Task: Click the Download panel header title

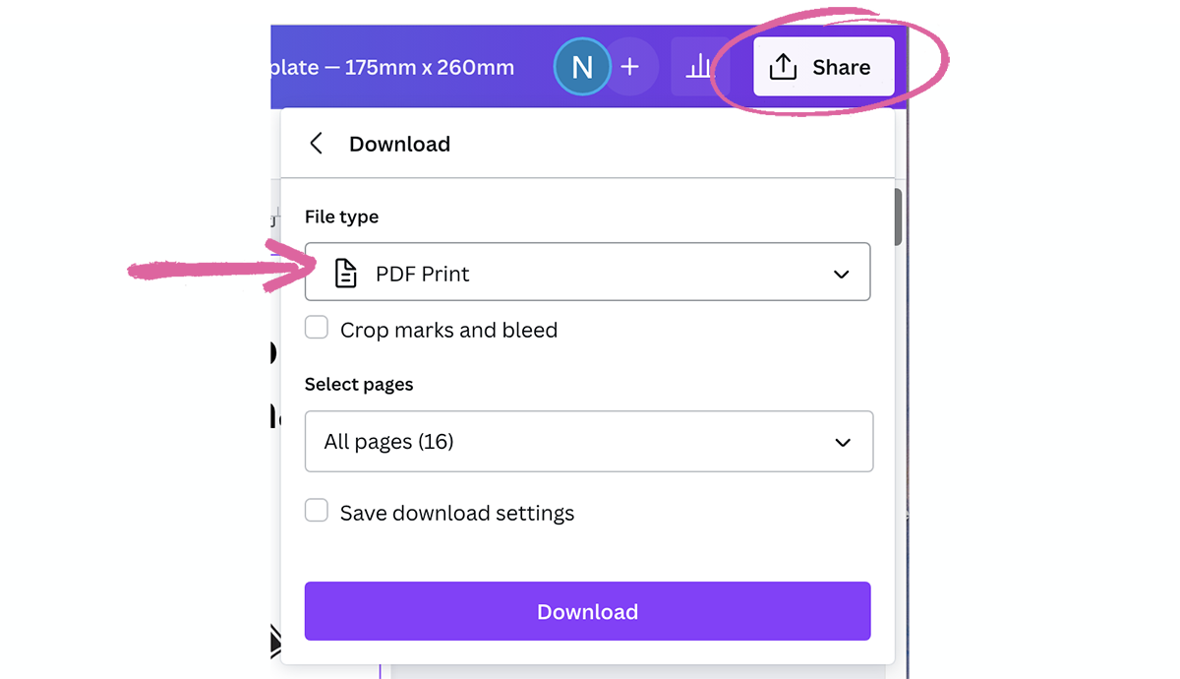Action: (399, 144)
